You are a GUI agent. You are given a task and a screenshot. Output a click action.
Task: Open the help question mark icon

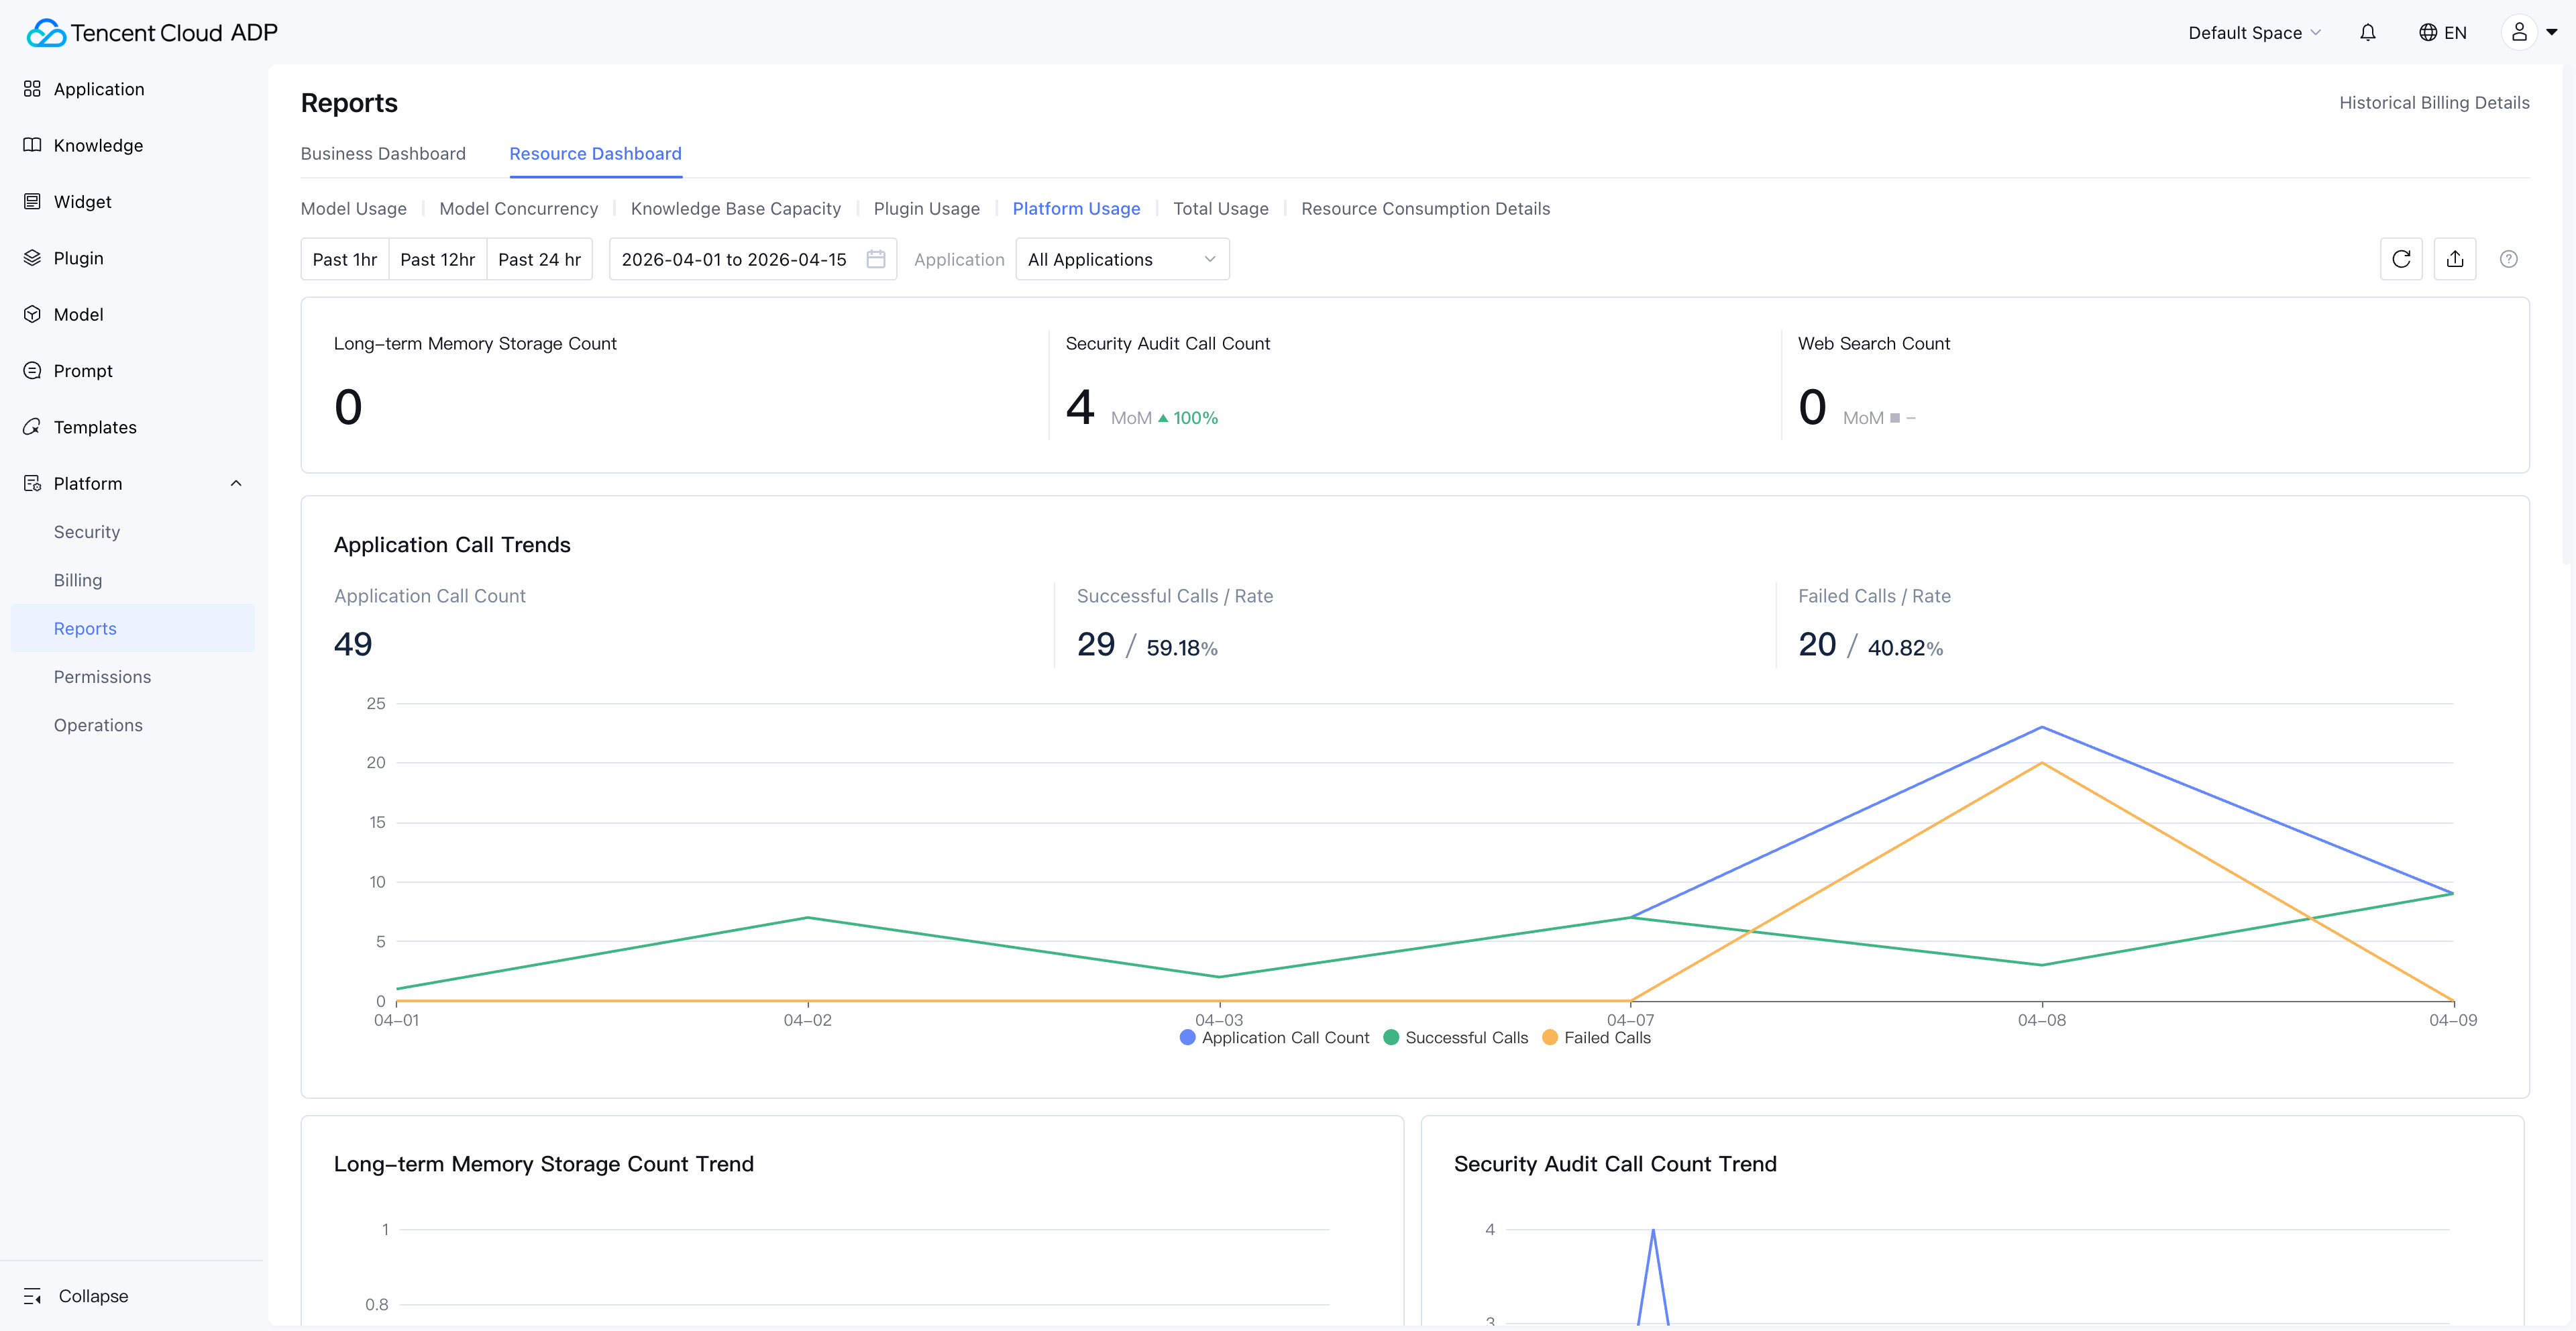point(2508,259)
